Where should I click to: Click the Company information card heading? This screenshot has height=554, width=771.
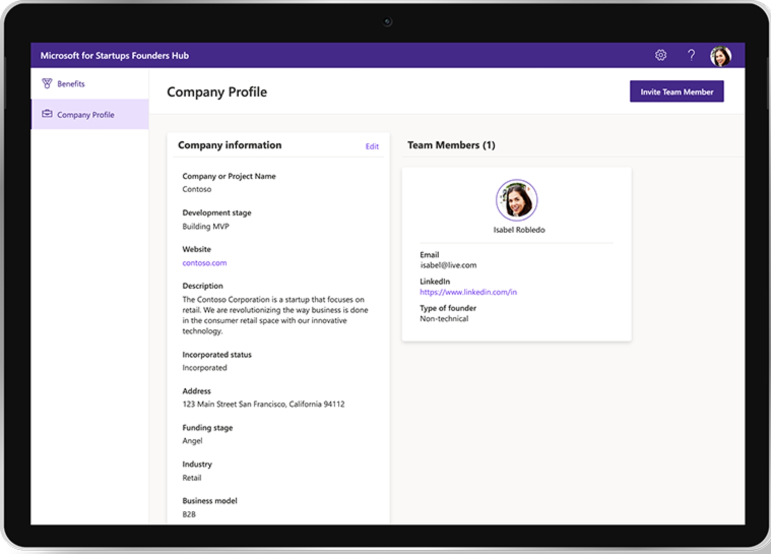point(230,145)
